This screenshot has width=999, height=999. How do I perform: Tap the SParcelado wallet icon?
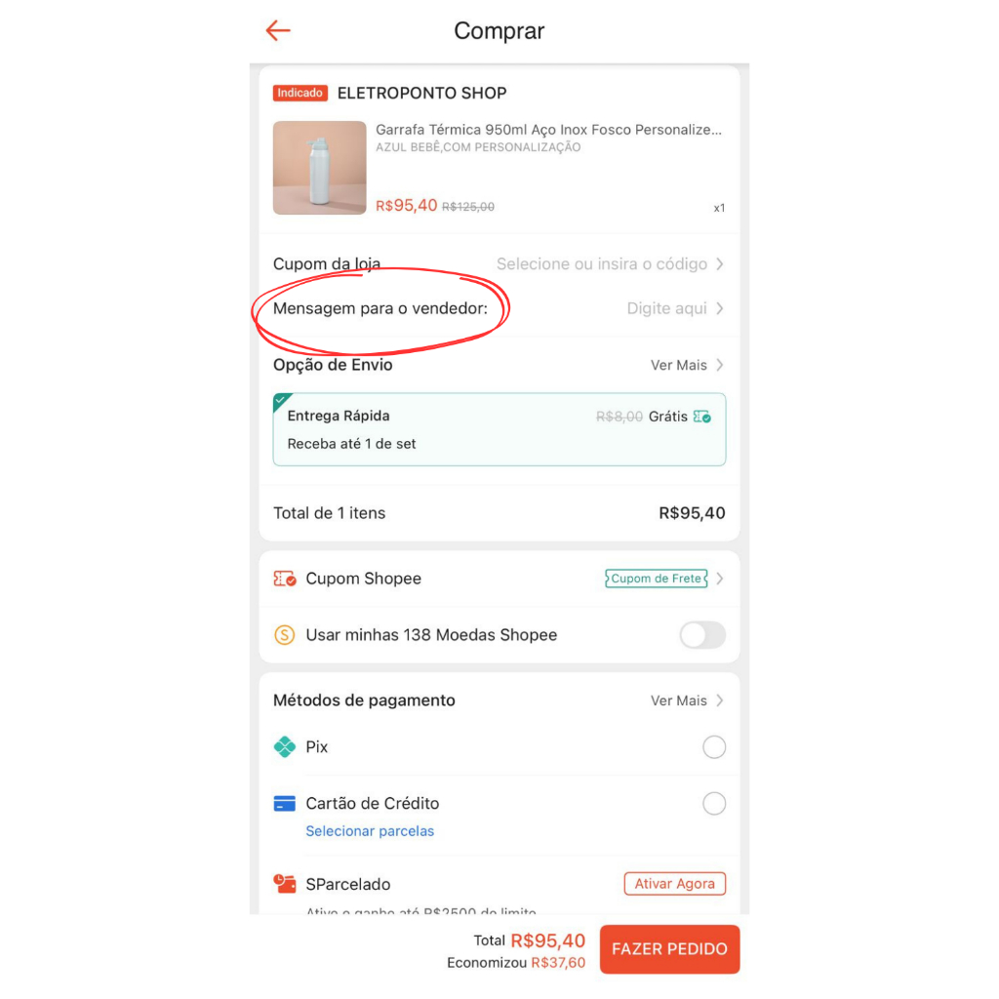click(284, 884)
